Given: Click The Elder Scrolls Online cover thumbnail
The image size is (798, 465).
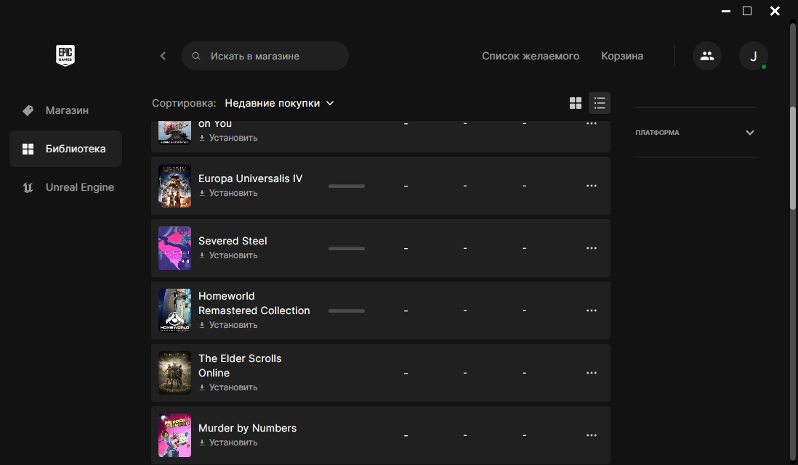Looking at the screenshot, I should tap(174, 373).
